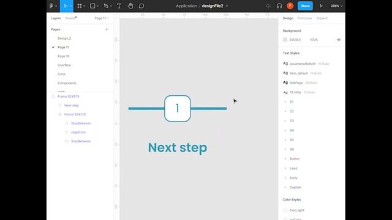
Task: Select titlePage text style
Action: point(300,82)
